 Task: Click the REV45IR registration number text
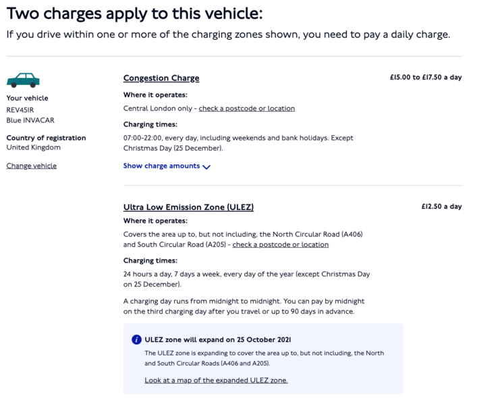coord(20,110)
